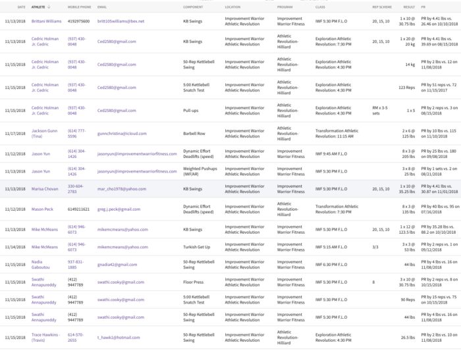Open Mike McMeans link in KB Swings row
Image resolution: width=461 pixels, height=351 pixels.
click(x=45, y=229)
